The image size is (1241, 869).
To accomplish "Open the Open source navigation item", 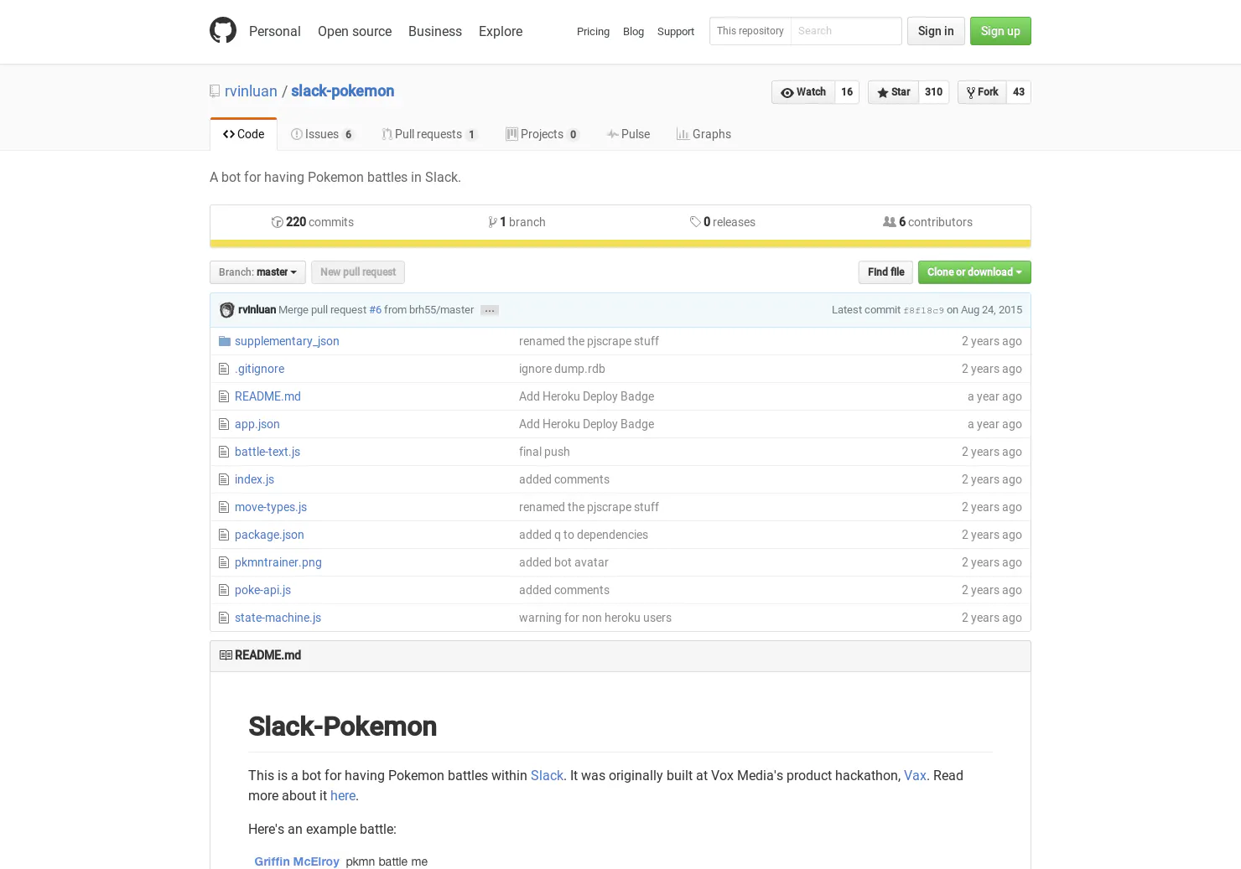I will [355, 31].
